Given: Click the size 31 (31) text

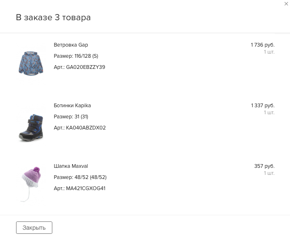Looking at the screenshot, I should (x=81, y=117).
